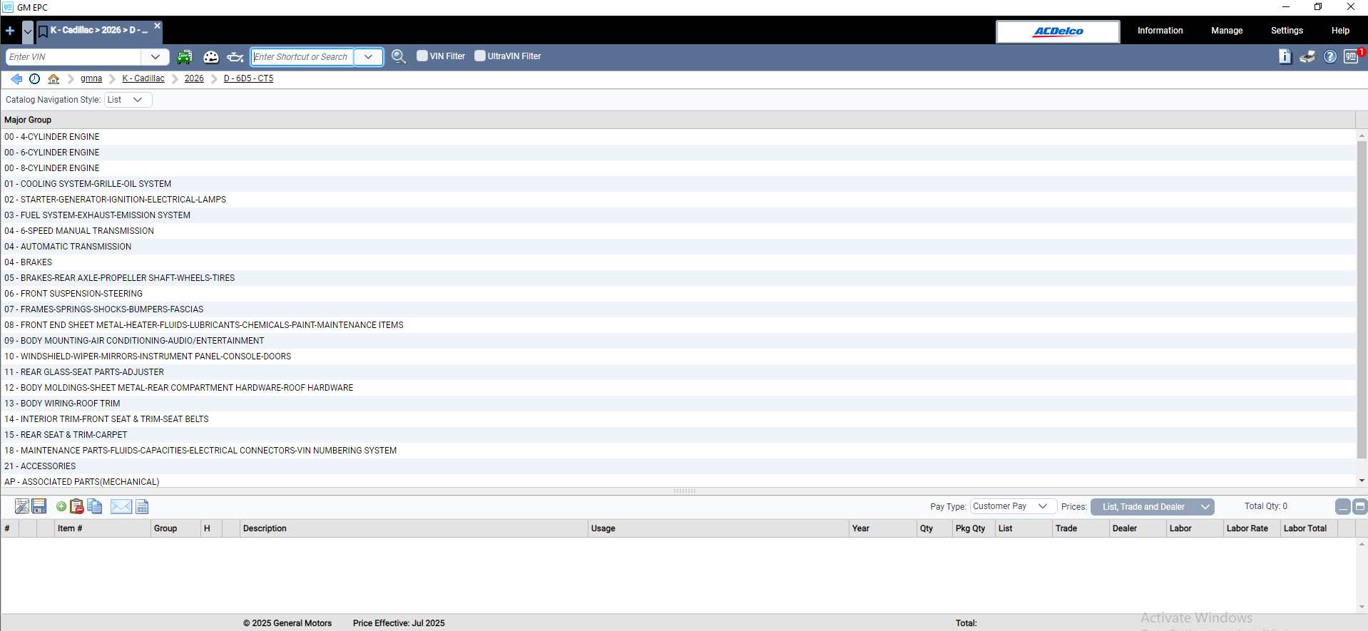The width and height of the screenshot is (1368, 631).
Task: Click the copy documents icon
Action: click(95, 506)
